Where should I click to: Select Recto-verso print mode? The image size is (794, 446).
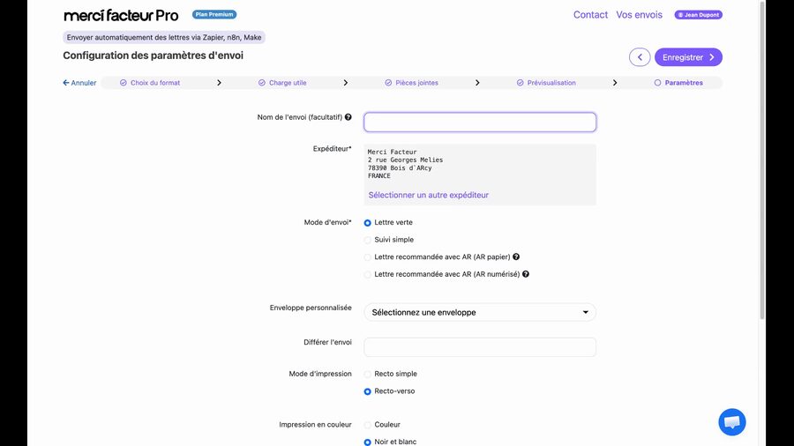pos(368,391)
